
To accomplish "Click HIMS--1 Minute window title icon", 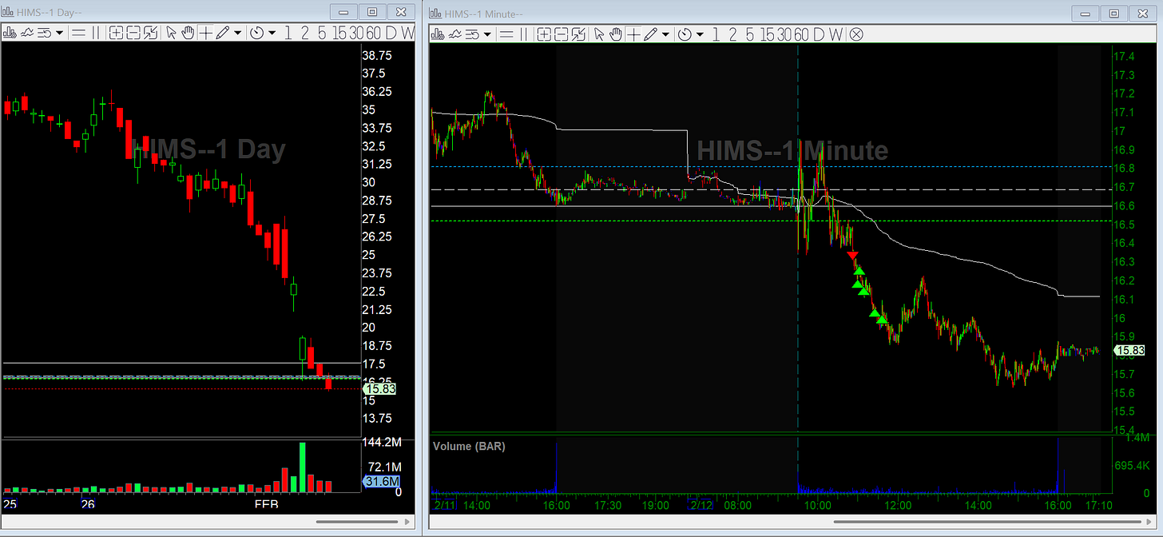I will [x=436, y=13].
